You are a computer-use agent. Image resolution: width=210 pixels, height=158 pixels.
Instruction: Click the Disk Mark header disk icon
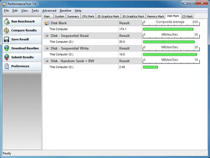47,23
